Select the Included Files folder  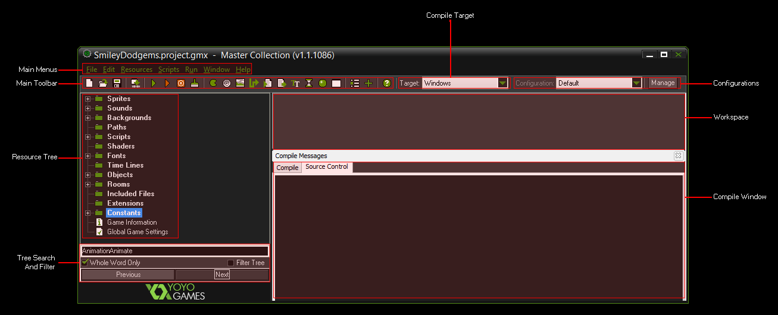[130, 194]
